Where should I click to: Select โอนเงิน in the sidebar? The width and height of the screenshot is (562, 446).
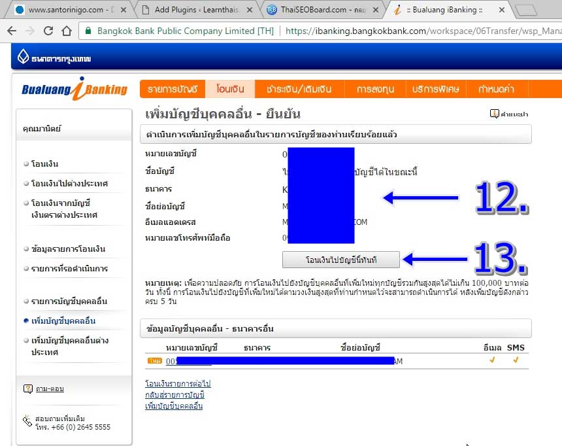tap(45, 164)
